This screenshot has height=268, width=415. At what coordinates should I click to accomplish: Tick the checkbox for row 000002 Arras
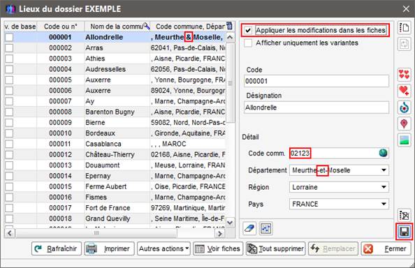pos(9,48)
